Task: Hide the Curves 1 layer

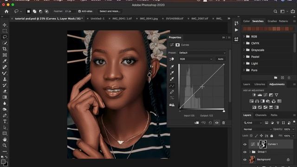Action: tap(245, 144)
